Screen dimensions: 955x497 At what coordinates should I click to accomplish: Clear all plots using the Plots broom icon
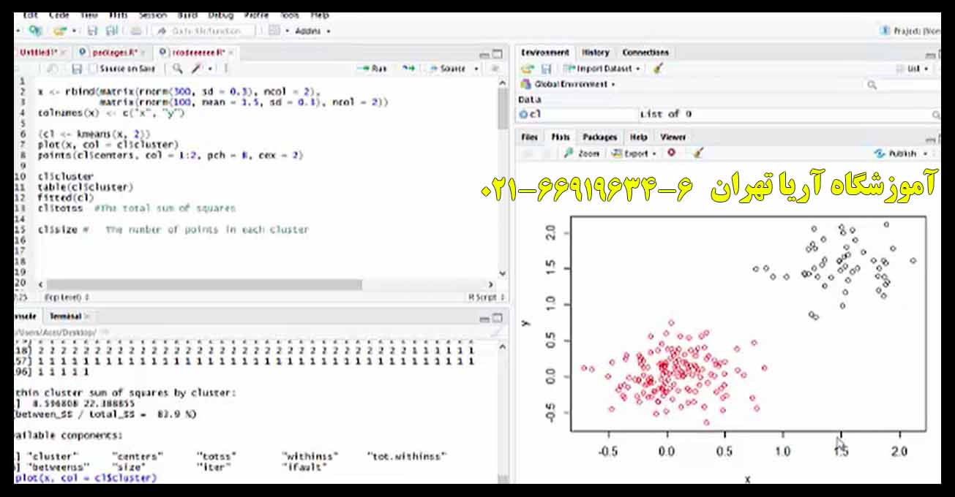697,153
